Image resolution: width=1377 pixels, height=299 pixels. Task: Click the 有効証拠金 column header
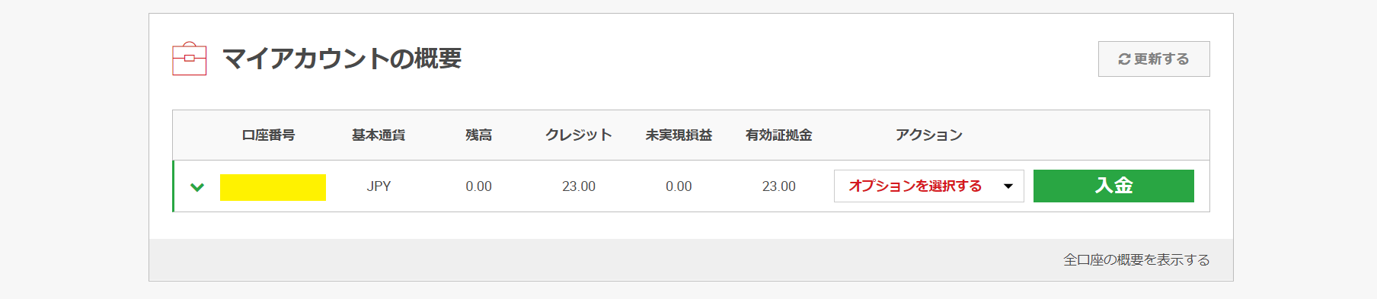(x=779, y=135)
